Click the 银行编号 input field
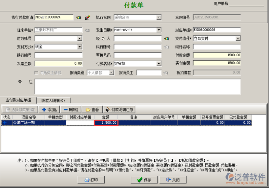Image resolution: width=269 pixels, height=188 pixels. coord(59,55)
